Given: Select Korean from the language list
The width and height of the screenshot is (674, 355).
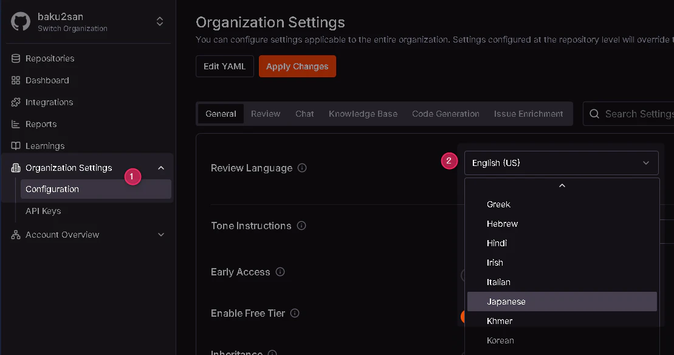Looking at the screenshot, I should (562, 340).
